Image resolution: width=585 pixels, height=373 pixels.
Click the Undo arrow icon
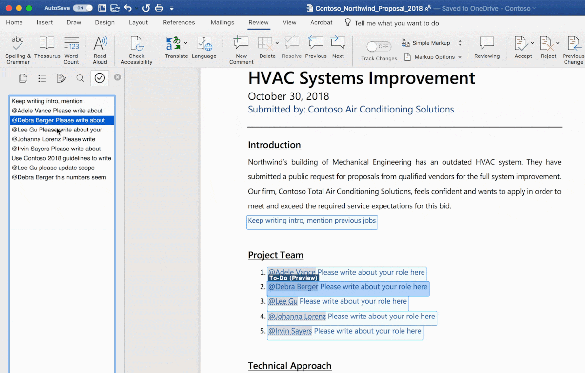(128, 8)
